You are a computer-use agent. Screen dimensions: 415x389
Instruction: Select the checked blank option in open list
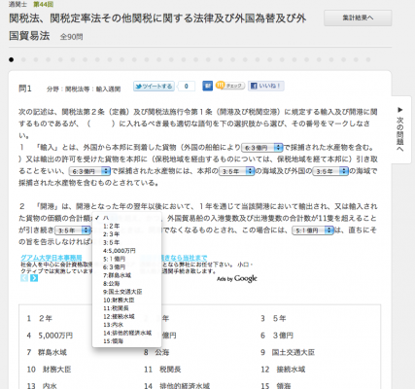[127, 218]
